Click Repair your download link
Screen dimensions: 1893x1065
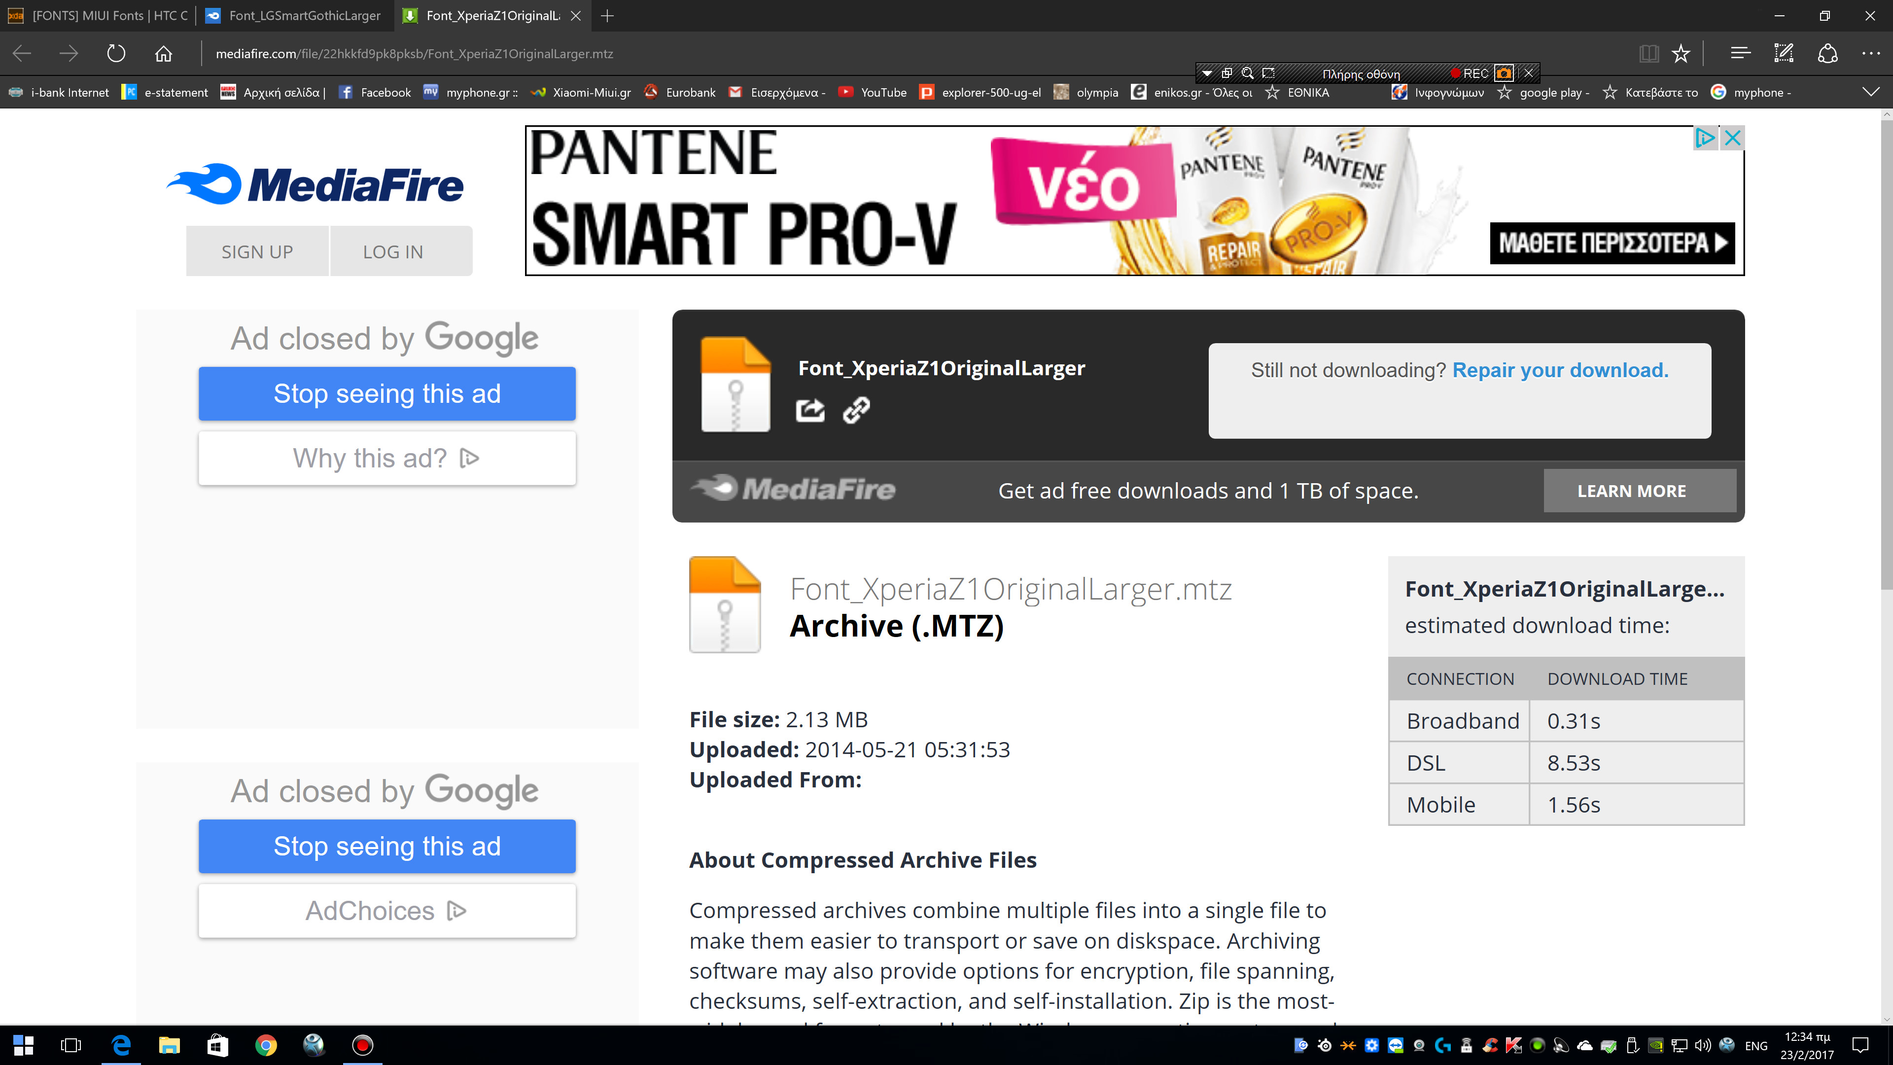point(1560,370)
